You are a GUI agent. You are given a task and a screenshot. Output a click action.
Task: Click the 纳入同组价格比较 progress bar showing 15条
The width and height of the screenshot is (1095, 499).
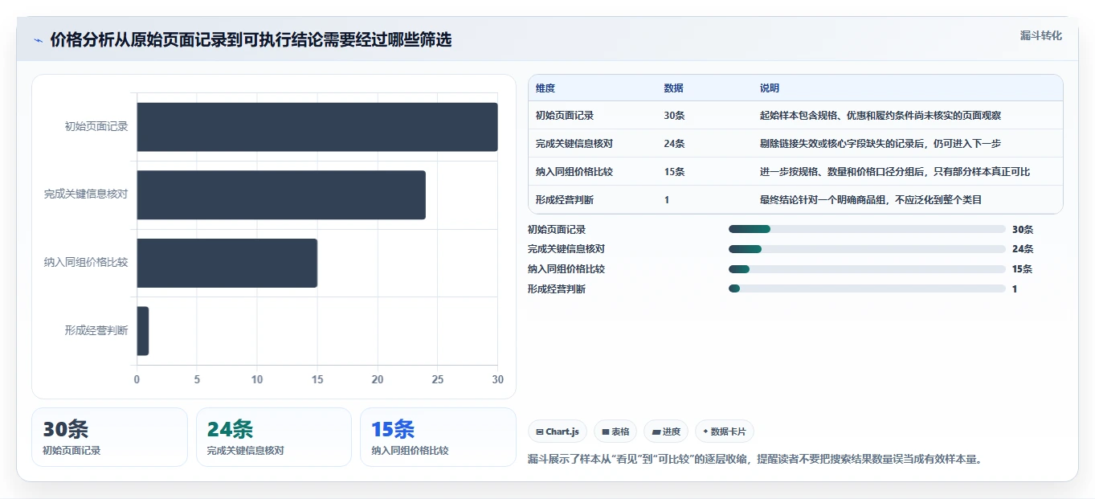(867, 269)
